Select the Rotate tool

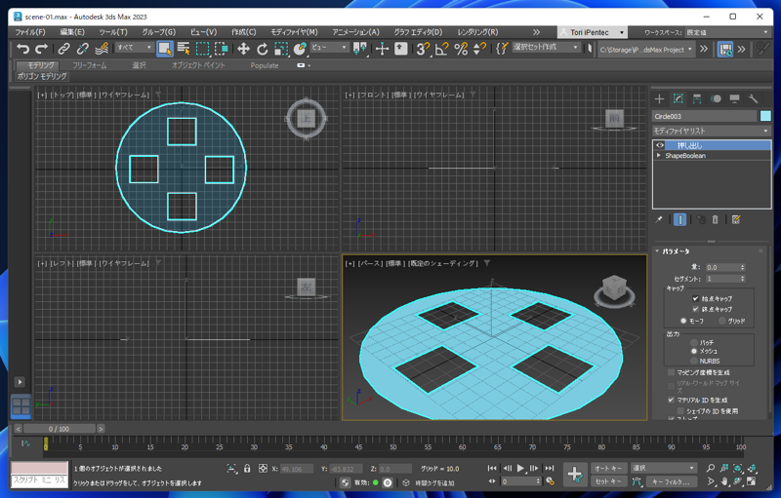click(262, 49)
